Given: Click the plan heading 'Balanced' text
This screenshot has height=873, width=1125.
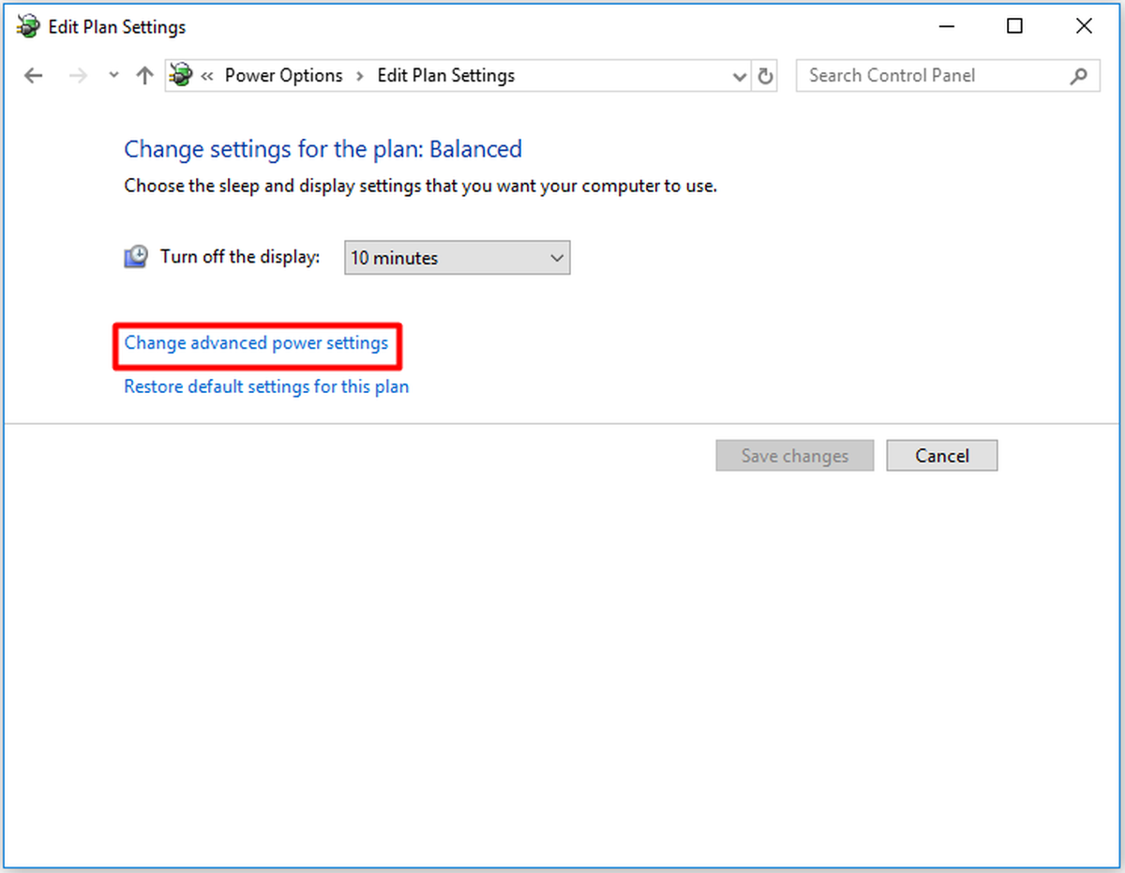Looking at the screenshot, I should coord(475,149).
